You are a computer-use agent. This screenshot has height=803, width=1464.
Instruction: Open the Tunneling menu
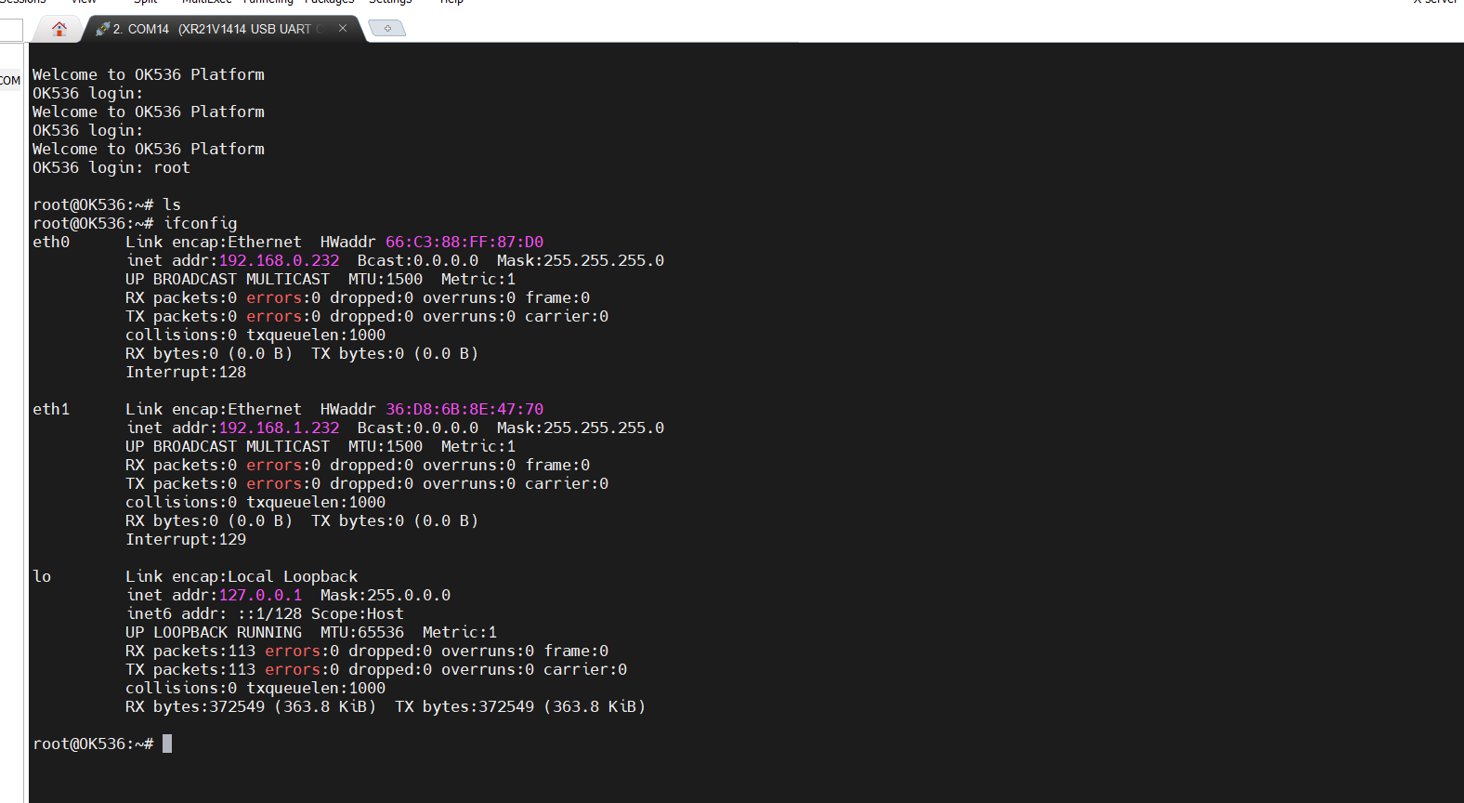click(x=268, y=2)
